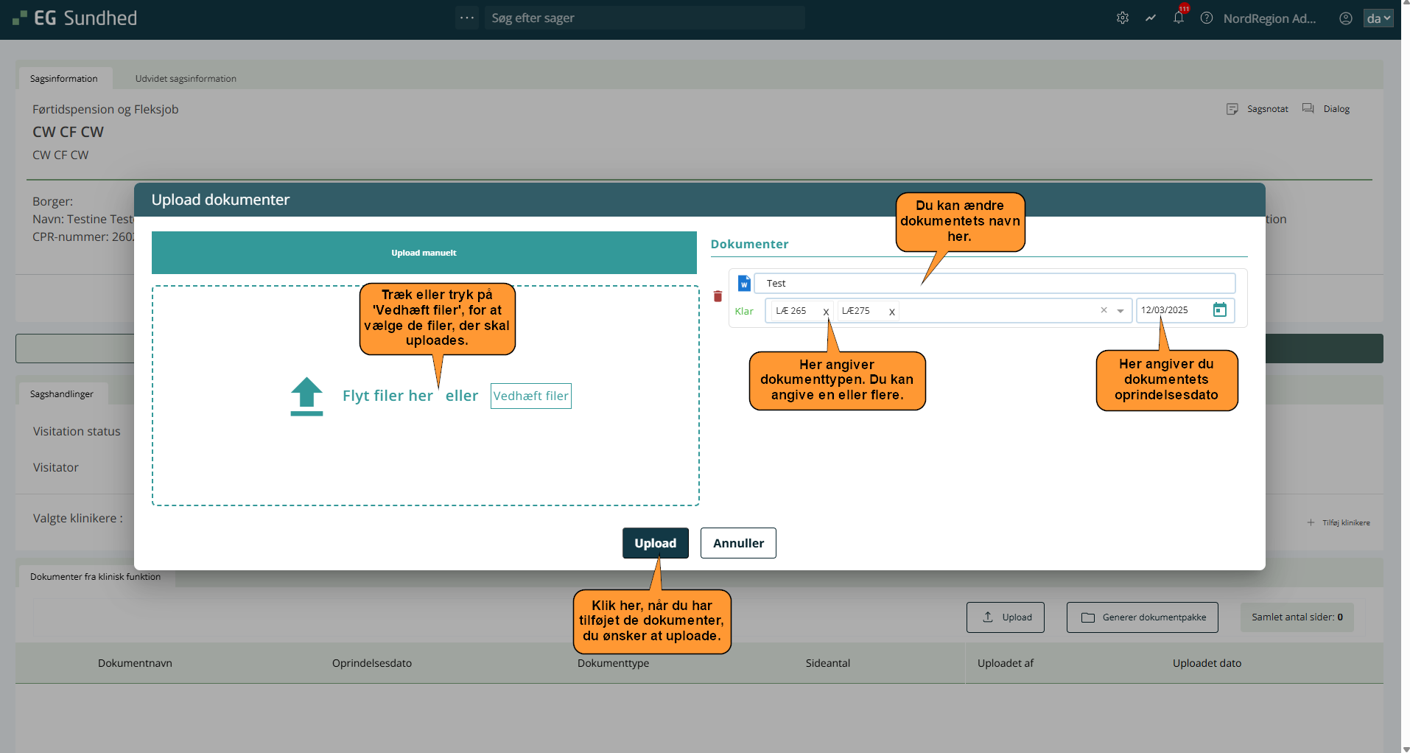Click the three dots menu beside search
The image size is (1410, 753).
click(x=467, y=18)
